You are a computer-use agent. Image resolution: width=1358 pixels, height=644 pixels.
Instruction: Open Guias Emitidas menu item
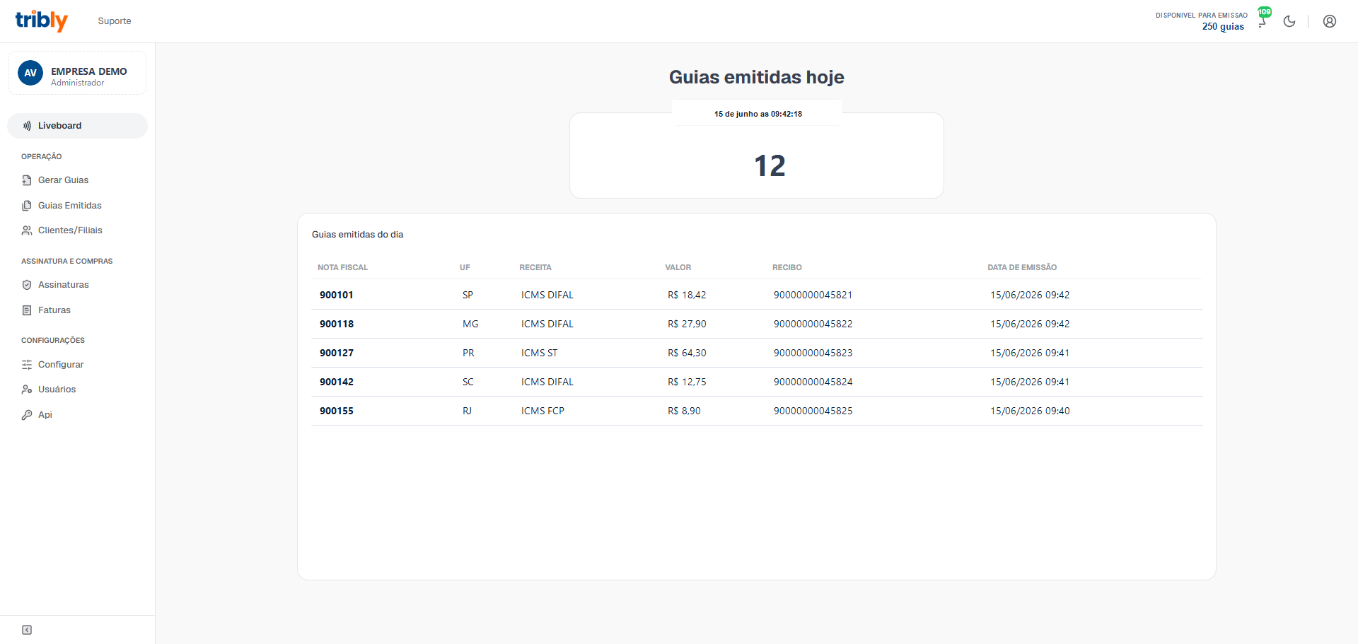point(69,206)
